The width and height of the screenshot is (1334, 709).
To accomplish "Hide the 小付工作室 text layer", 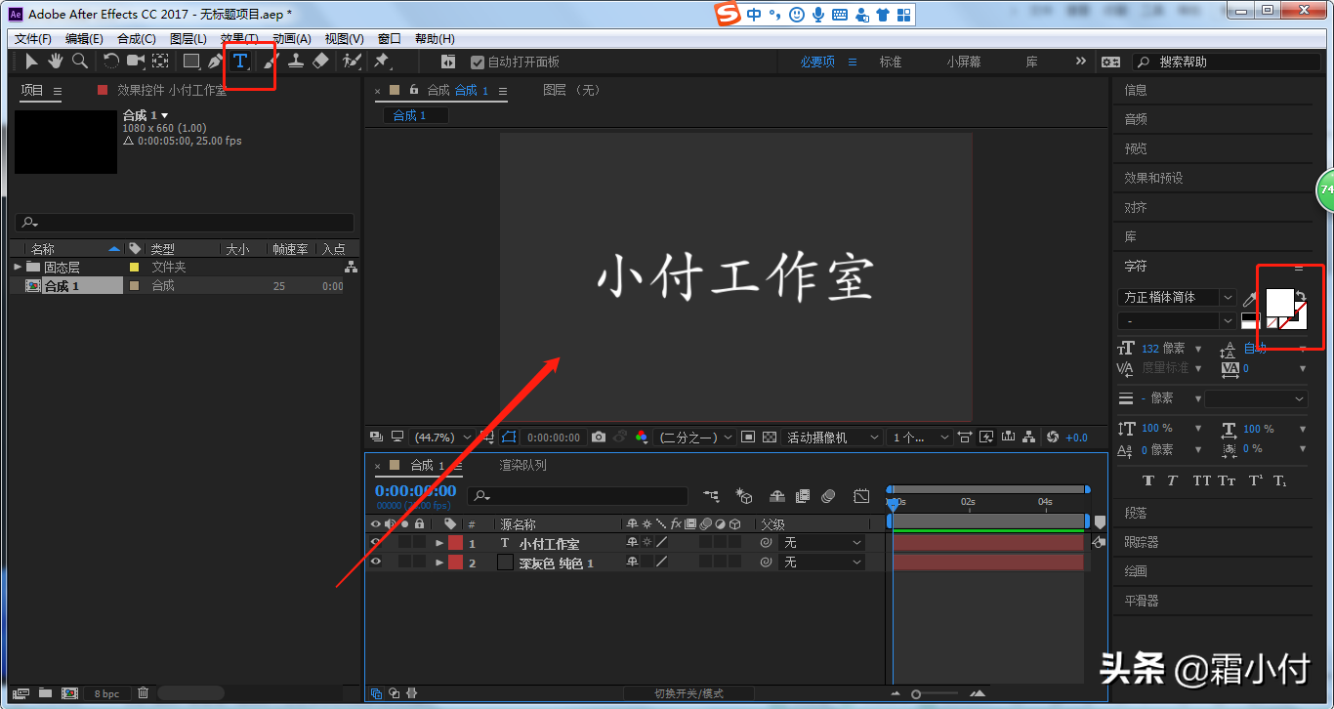I will point(376,543).
